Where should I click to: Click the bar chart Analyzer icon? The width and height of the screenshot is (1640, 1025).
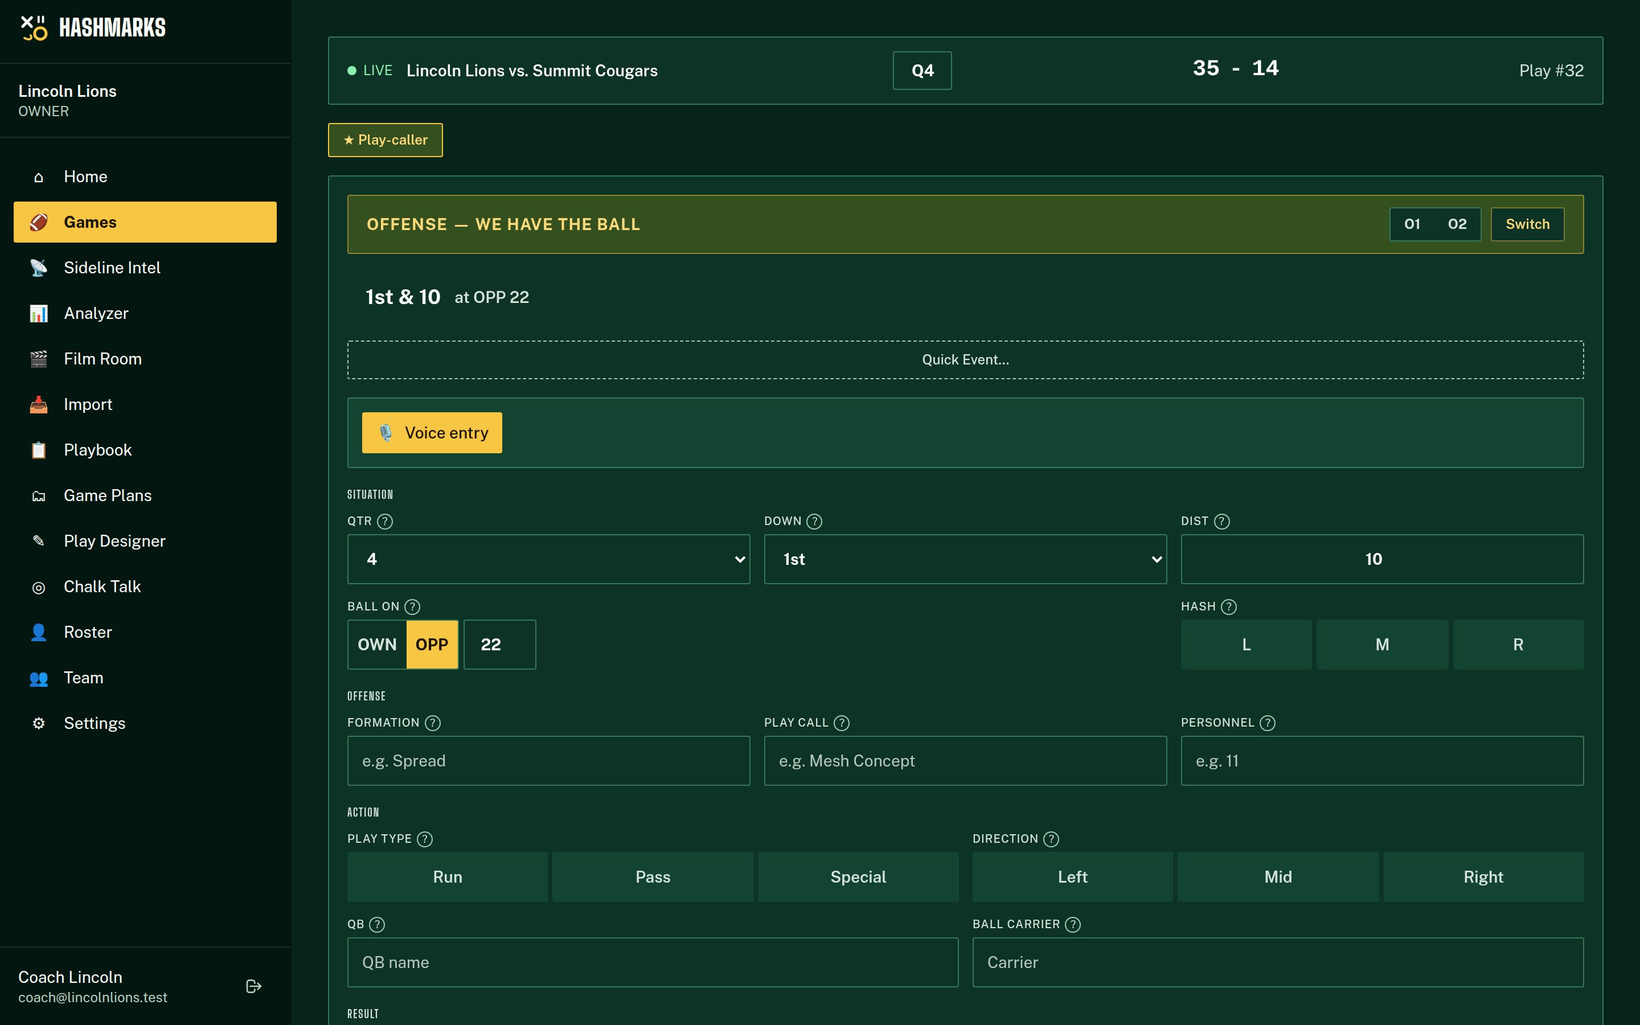pyautogui.click(x=39, y=313)
